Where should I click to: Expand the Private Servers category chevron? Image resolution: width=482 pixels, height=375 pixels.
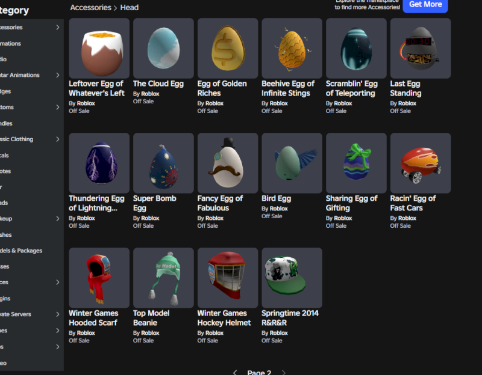click(57, 314)
